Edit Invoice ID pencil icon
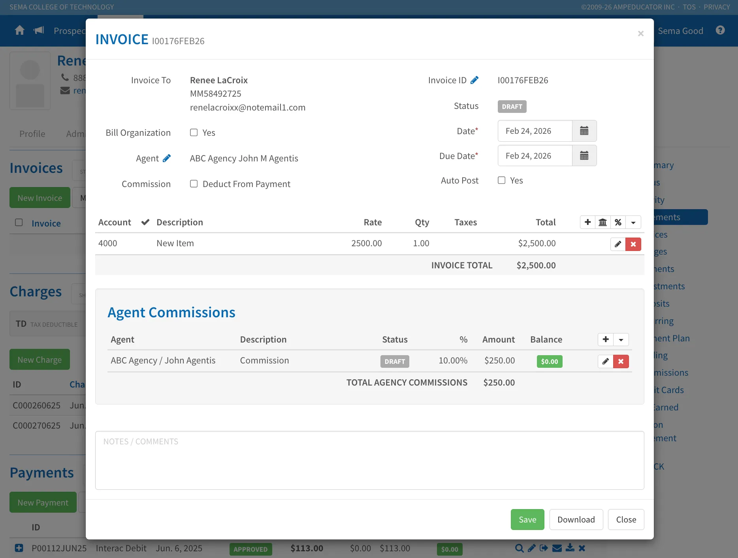This screenshot has width=738, height=558. pyautogui.click(x=474, y=80)
